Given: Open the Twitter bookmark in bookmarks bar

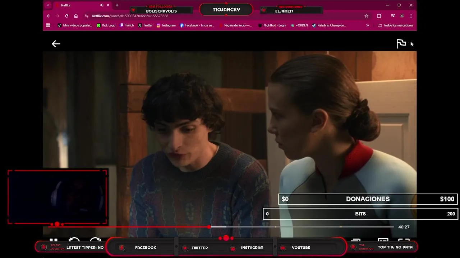Looking at the screenshot, I should click(145, 25).
